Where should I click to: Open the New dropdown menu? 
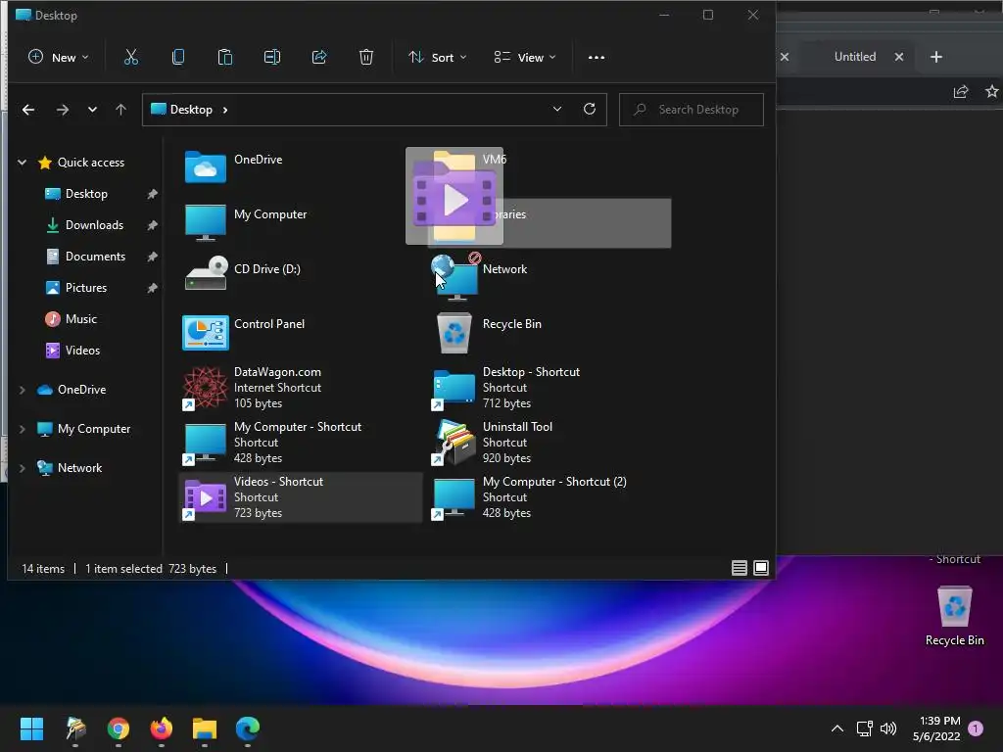(x=58, y=58)
